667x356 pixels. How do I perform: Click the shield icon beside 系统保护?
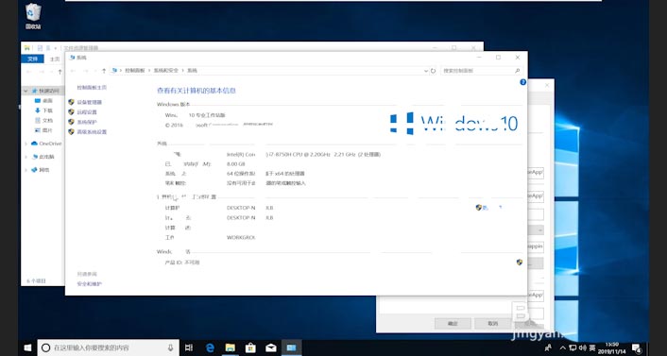[71, 122]
